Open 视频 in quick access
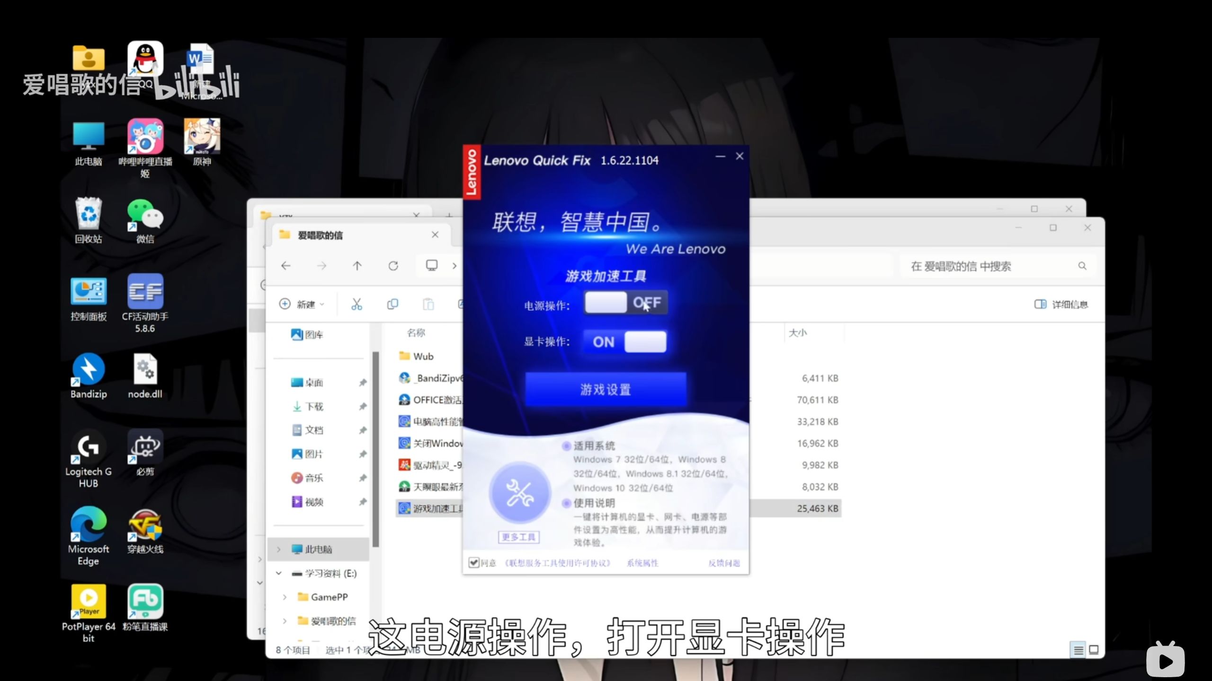 [307, 502]
